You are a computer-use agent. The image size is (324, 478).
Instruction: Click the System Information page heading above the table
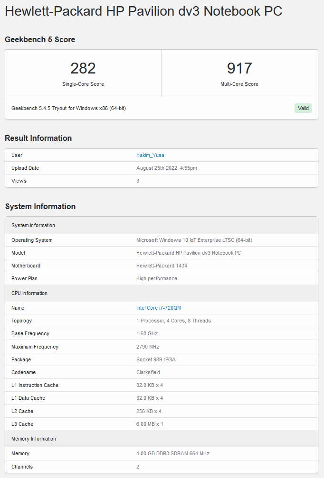click(40, 206)
